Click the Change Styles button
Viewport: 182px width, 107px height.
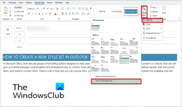point(144,12)
